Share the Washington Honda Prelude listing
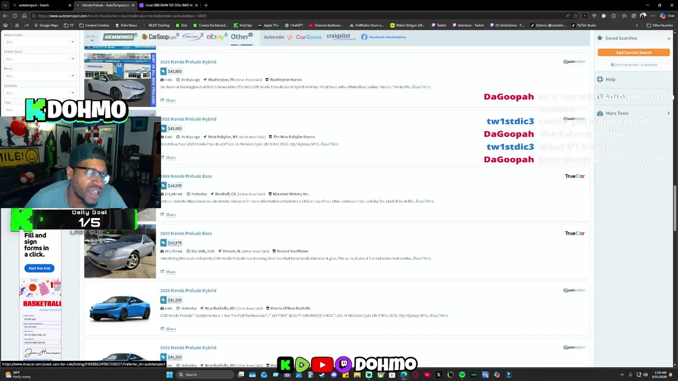 click(x=168, y=100)
